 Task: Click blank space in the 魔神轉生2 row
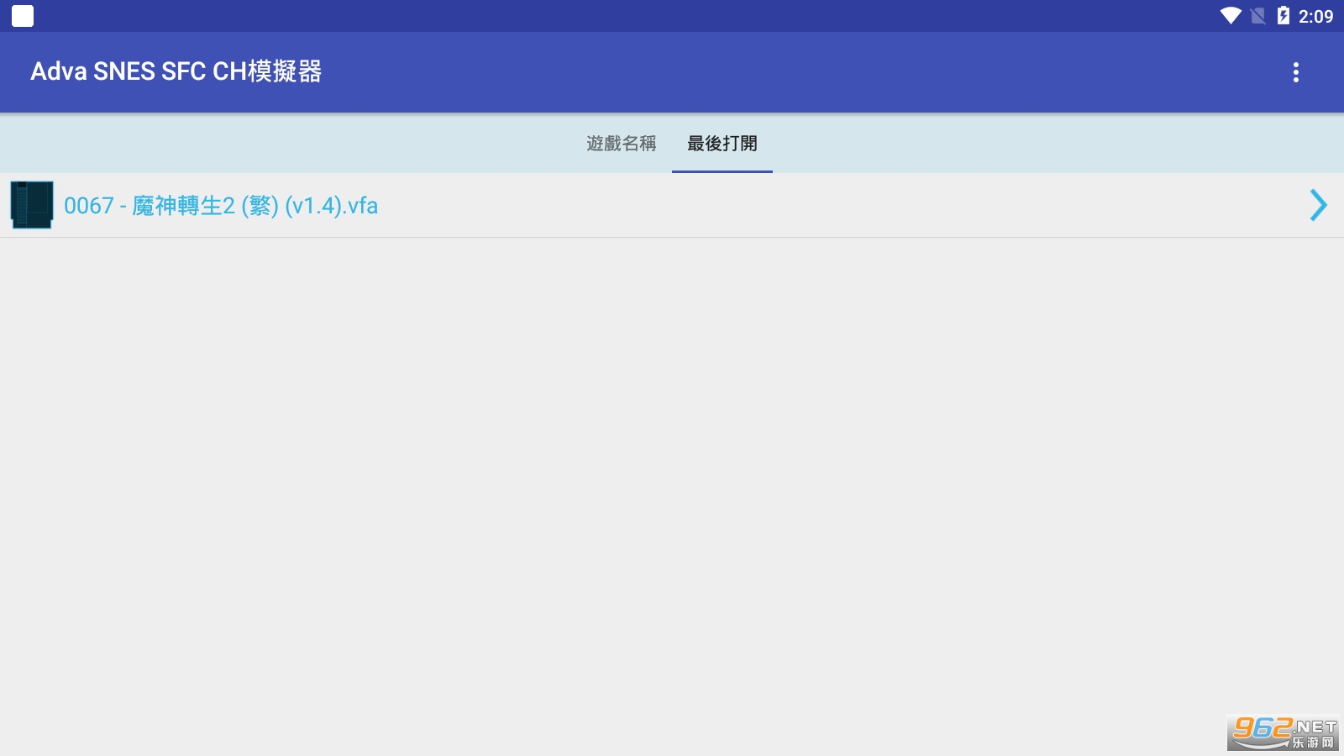pyautogui.click(x=840, y=205)
